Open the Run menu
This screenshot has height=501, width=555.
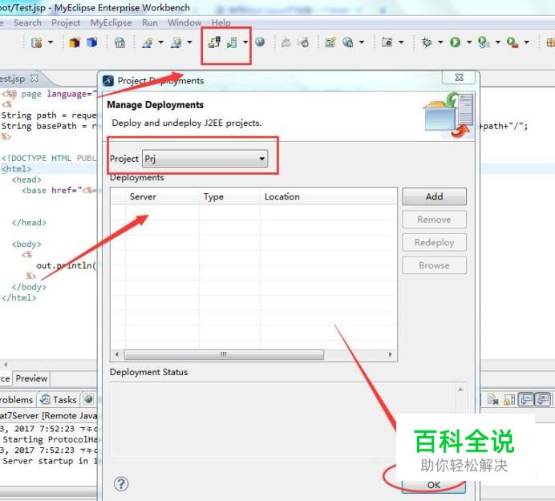[x=150, y=22]
